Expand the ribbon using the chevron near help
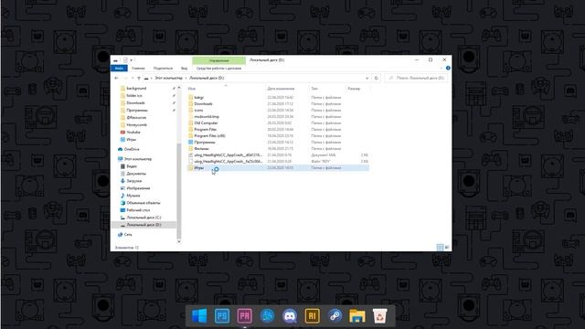 click(441, 69)
